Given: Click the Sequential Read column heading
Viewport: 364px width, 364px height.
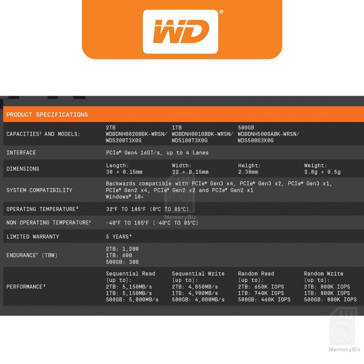Looking at the screenshot, I should click(x=130, y=274).
